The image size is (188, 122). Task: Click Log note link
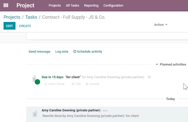click(62, 51)
